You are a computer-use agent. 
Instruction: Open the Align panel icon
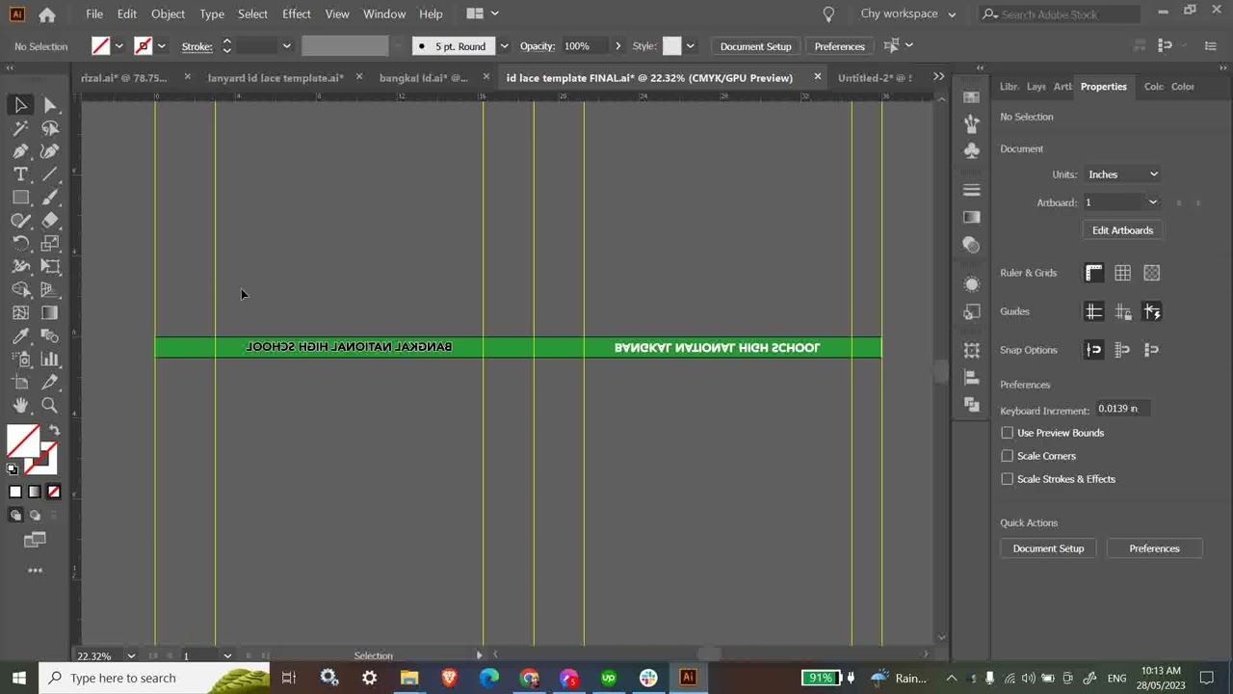(x=971, y=377)
